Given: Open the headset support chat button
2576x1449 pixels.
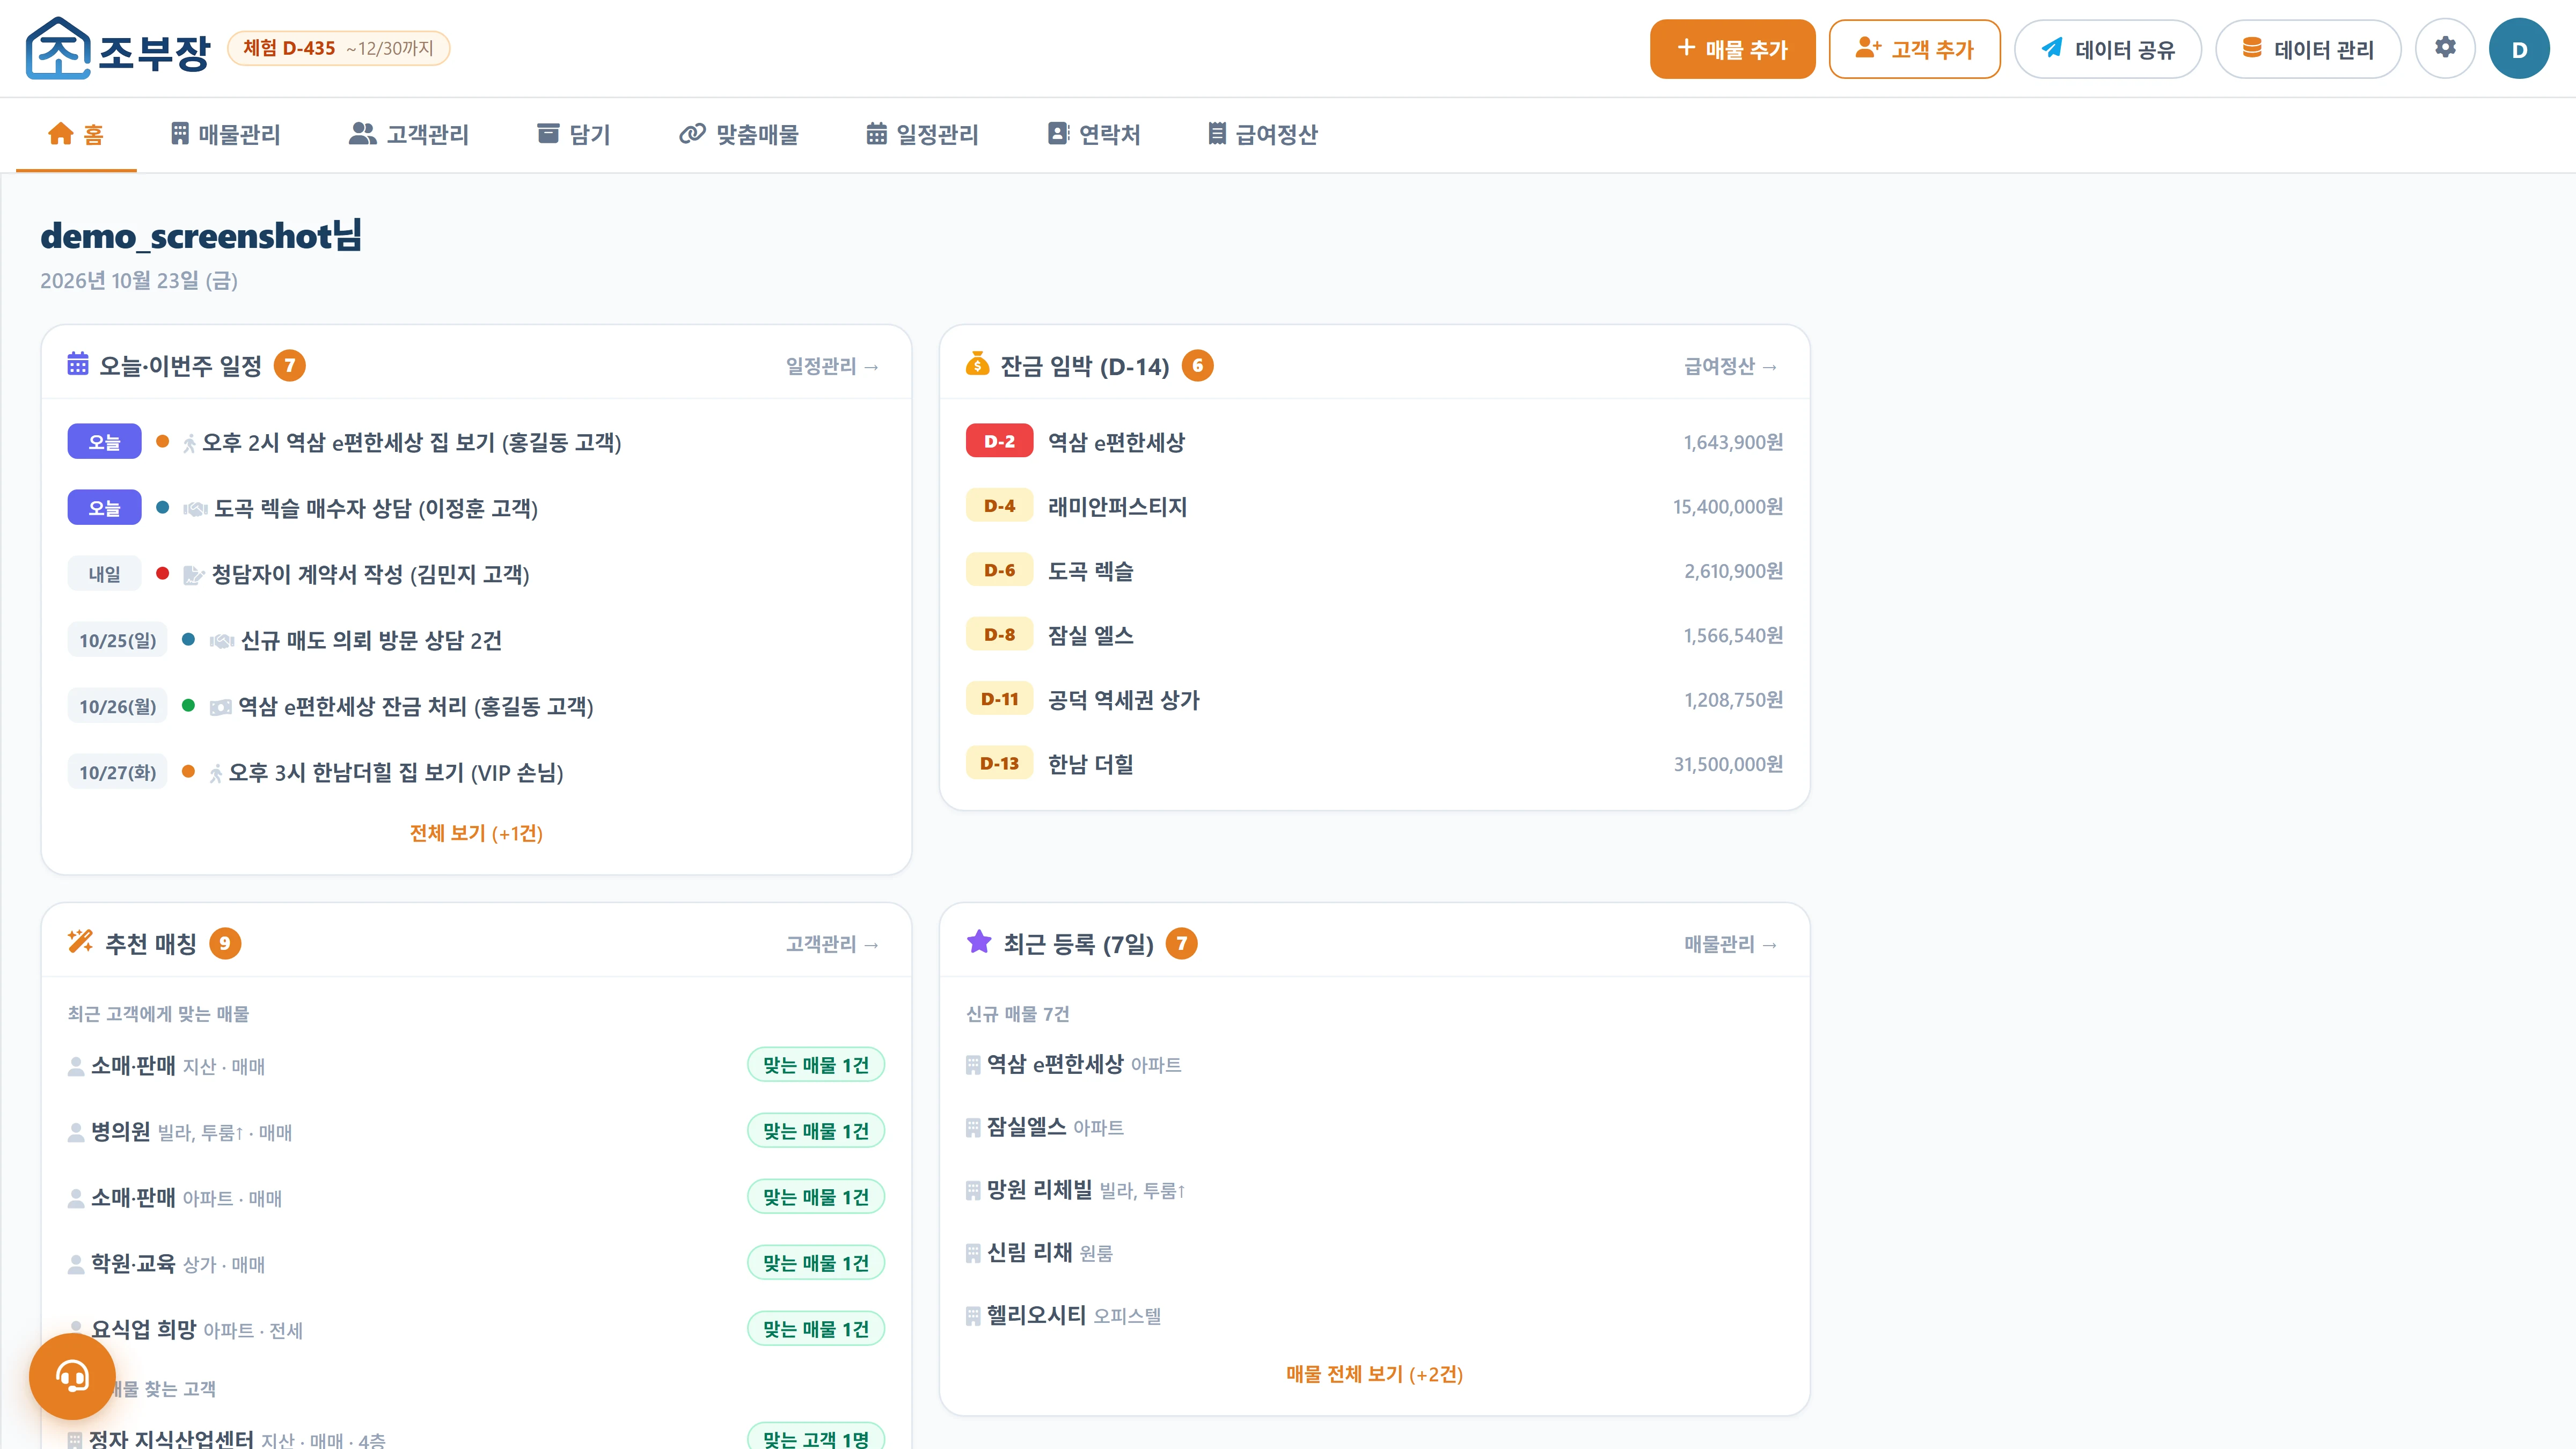Looking at the screenshot, I should click(72, 1376).
